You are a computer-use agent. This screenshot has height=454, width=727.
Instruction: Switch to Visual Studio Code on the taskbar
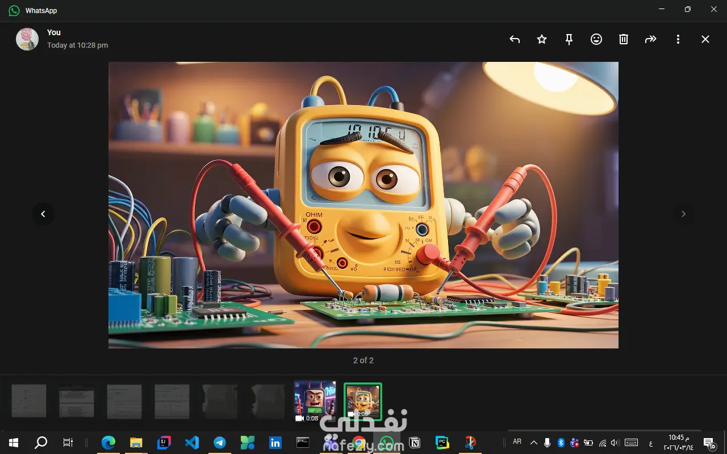coord(191,443)
